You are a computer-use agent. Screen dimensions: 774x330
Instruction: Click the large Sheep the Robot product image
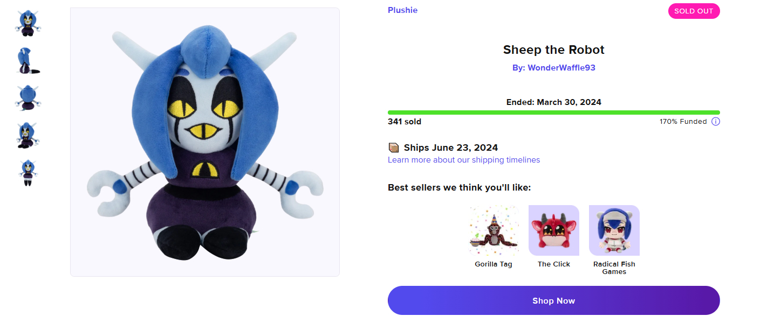205,142
